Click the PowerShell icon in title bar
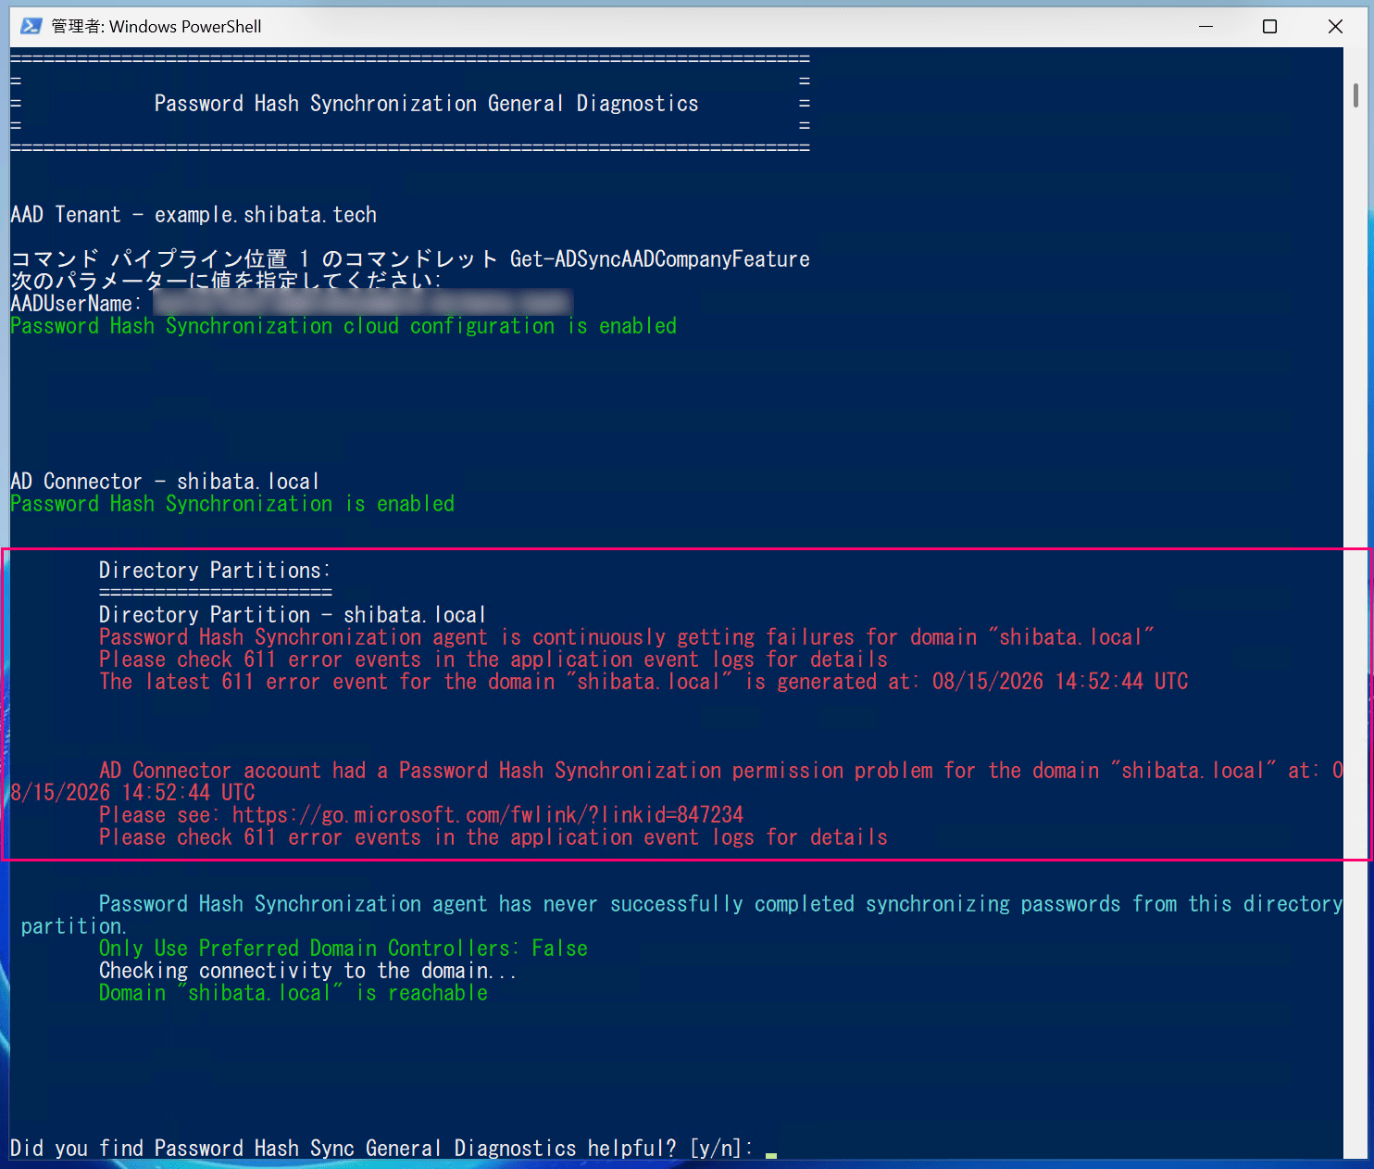Screen dimensions: 1374x1169 31,26
